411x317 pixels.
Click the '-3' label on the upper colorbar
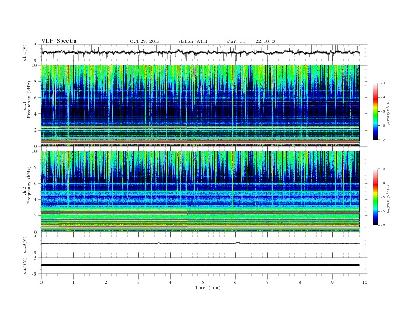pos(382,83)
